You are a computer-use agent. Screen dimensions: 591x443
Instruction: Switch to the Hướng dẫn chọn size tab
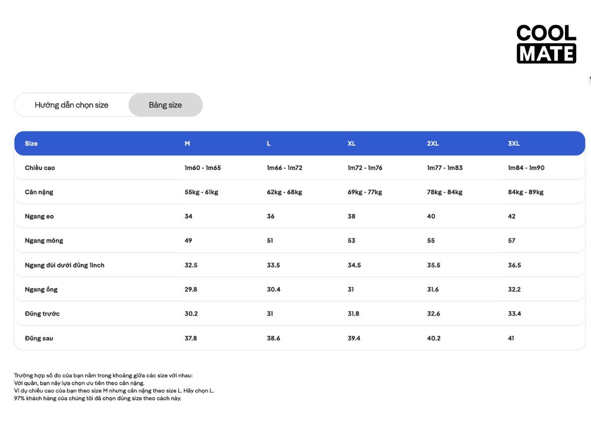tap(71, 105)
